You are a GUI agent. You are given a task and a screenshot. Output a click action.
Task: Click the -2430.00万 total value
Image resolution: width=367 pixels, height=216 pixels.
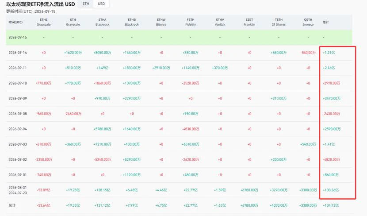point(331,114)
